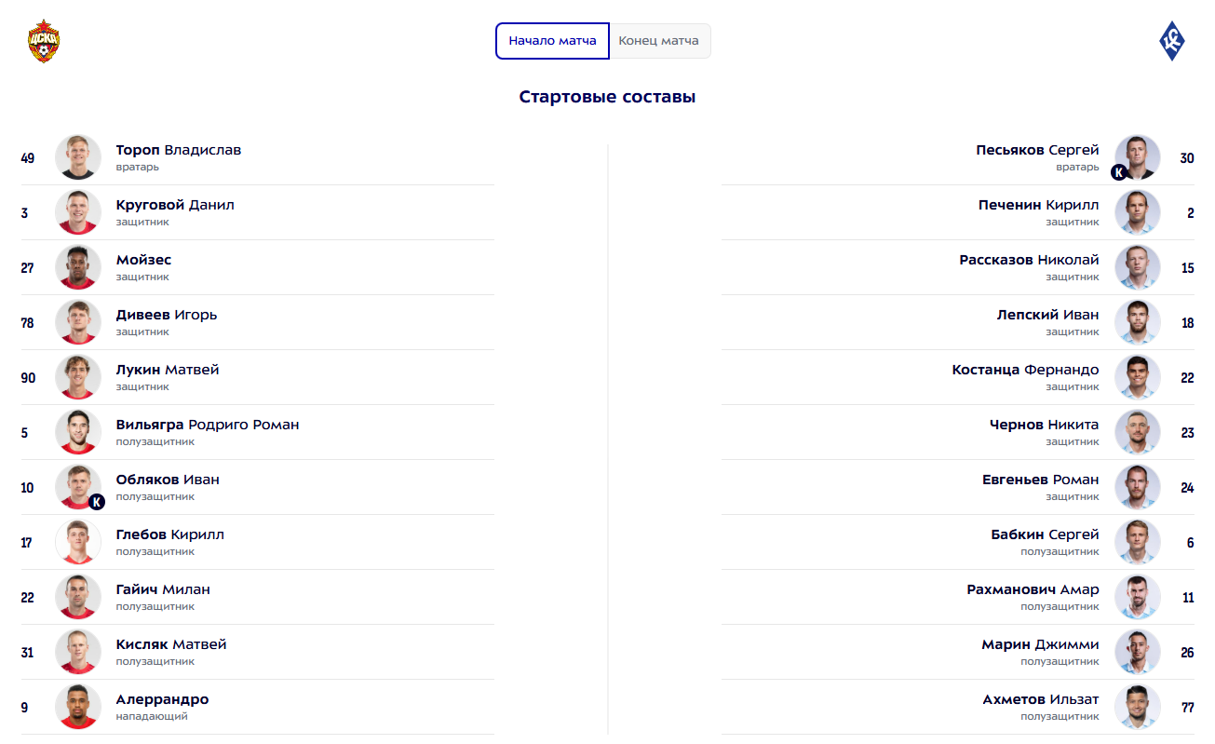Click the Евгеньев Роман name
The height and width of the screenshot is (744, 1215).
[x=1040, y=480]
